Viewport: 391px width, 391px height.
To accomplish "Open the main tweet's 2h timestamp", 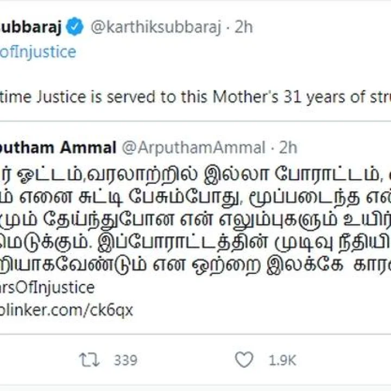I will [243, 28].
